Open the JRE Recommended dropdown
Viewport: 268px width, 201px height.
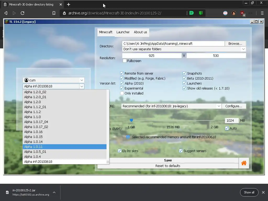pyautogui.click(x=171, y=106)
